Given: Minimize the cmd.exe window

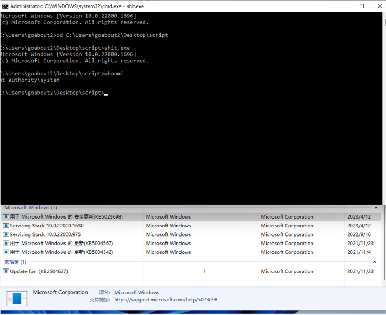Looking at the screenshot, I should click(344, 6).
